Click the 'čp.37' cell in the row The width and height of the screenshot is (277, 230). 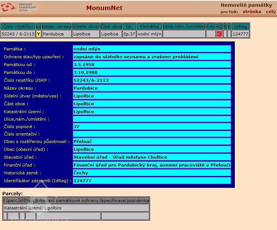[x=129, y=34]
